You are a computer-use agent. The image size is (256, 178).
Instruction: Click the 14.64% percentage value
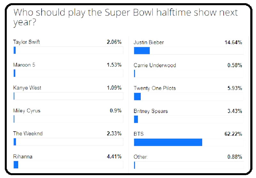click(x=233, y=42)
